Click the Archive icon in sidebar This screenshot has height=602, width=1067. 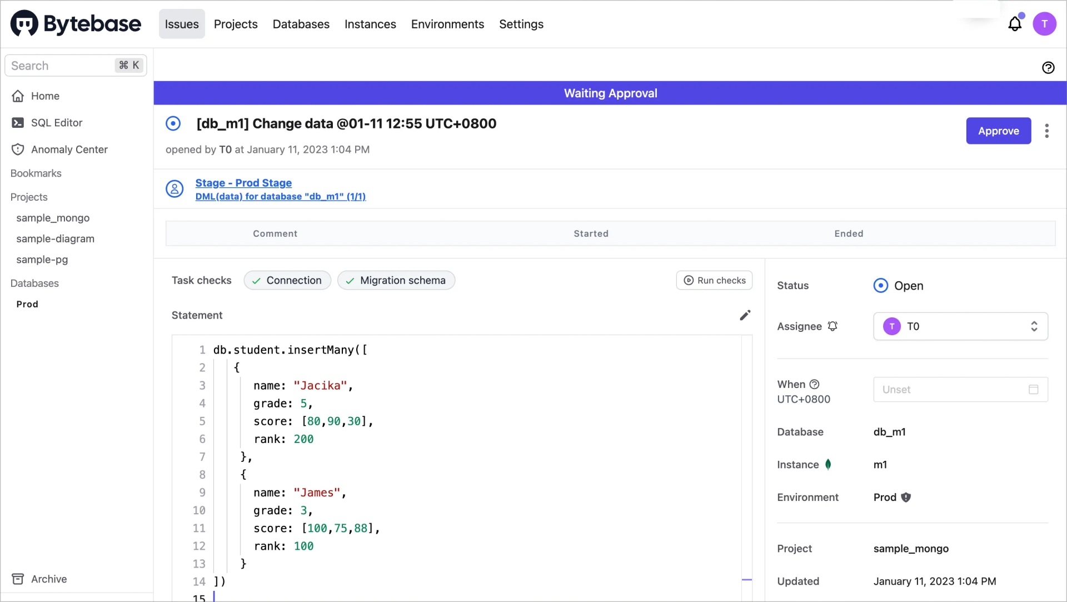[x=18, y=579]
